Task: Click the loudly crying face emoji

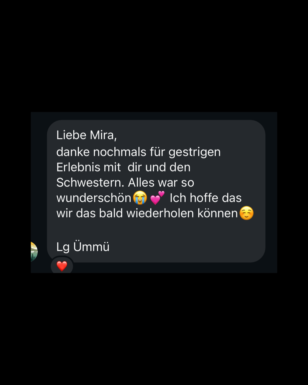Action: 140,198
